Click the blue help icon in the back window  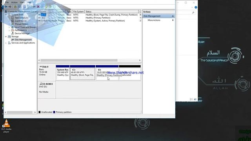tap(196, 7)
